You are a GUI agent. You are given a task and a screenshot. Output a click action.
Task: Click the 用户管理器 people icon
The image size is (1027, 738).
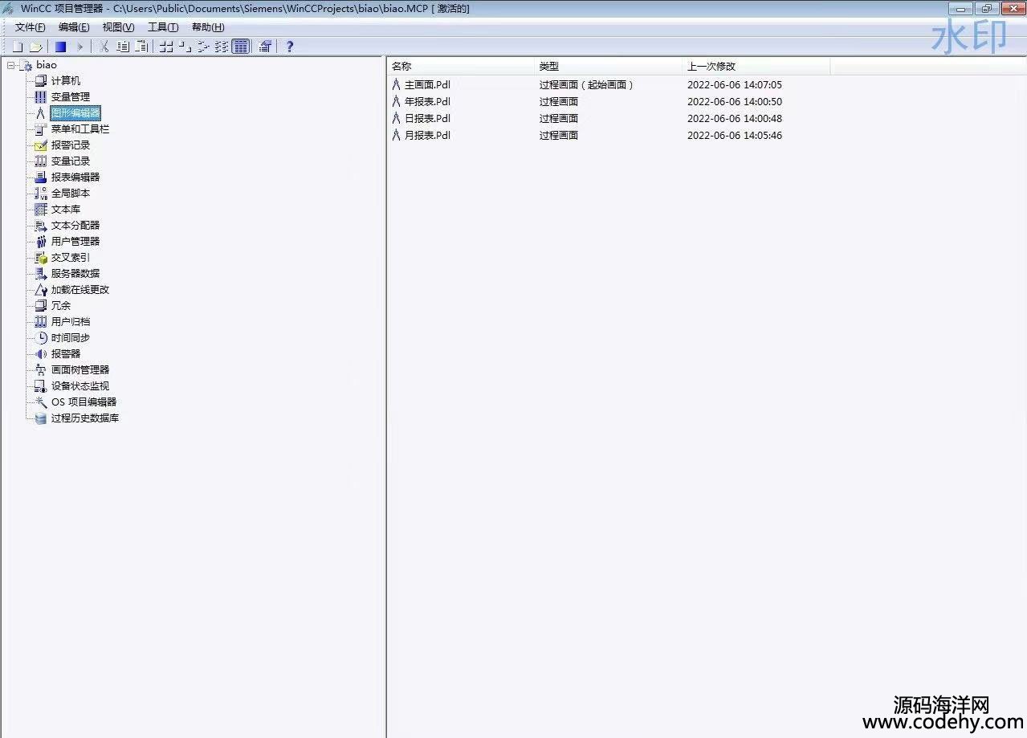(41, 242)
